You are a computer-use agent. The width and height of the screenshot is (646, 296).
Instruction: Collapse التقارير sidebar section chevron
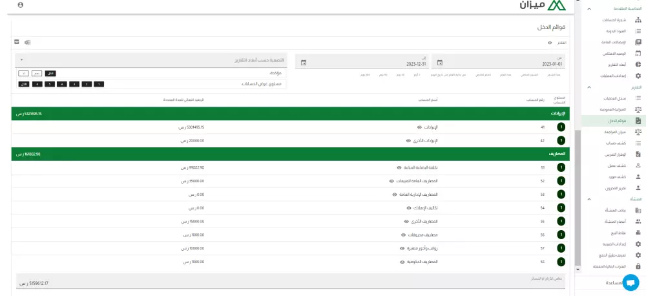pos(589,87)
